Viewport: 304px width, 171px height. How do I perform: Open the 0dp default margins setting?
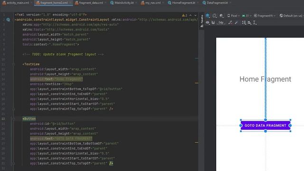(x=221, y=23)
